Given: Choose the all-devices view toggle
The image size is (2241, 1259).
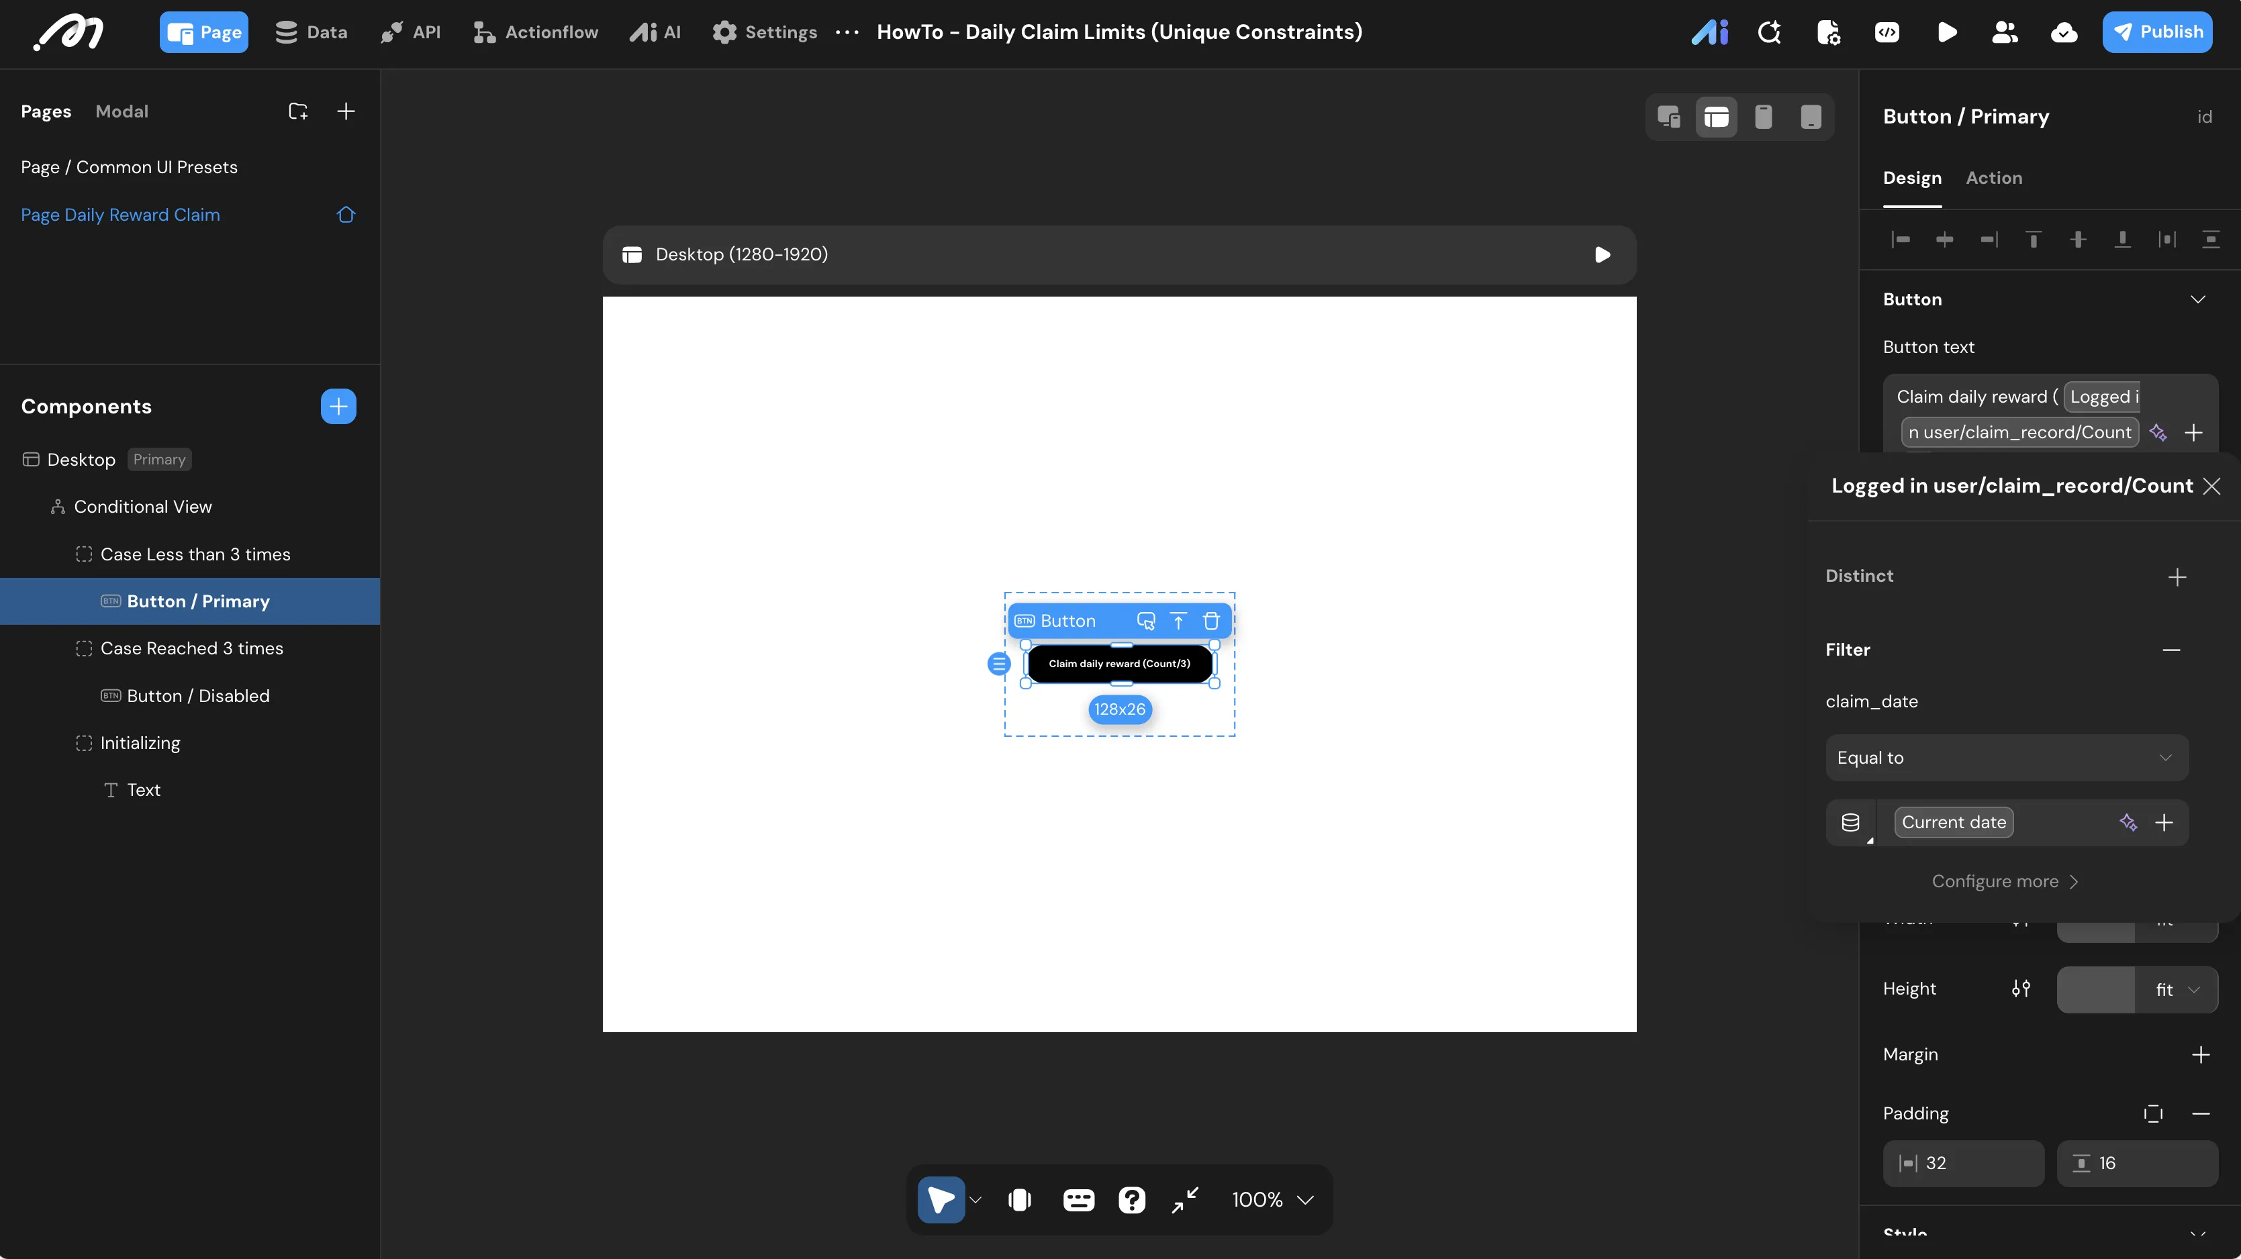Looking at the screenshot, I should [x=1668, y=117].
